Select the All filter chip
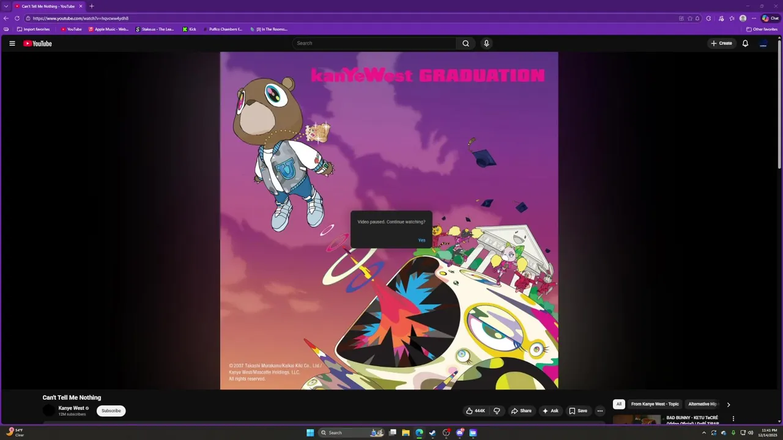783x440 pixels. (618, 404)
